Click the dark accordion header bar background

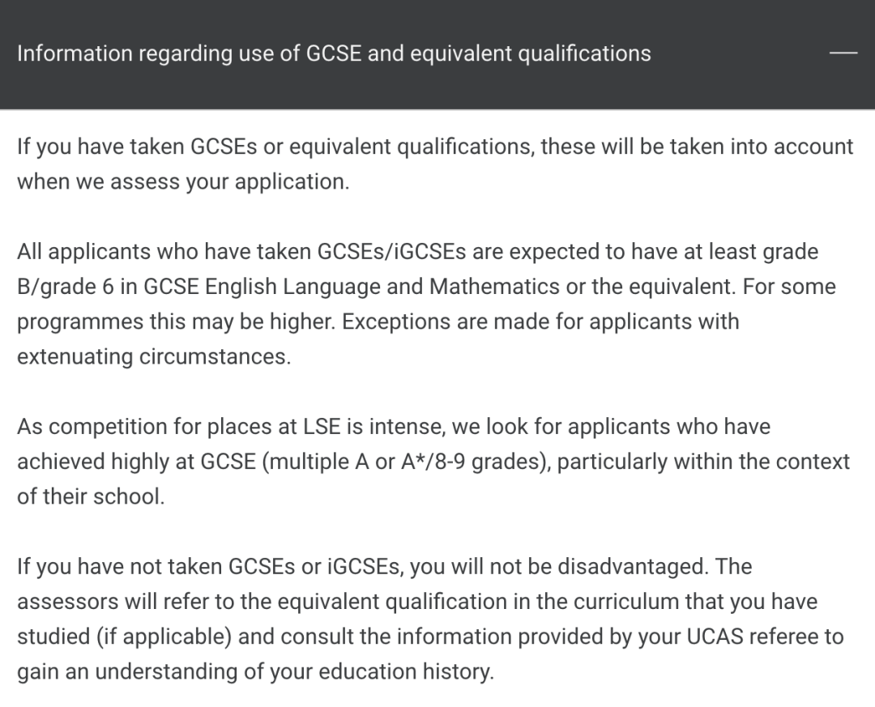pyautogui.click(x=437, y=54)
